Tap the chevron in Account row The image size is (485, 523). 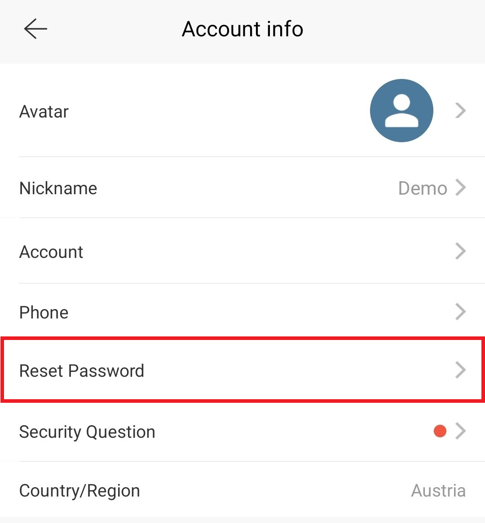pyautogui.click(x=461, y=251)
